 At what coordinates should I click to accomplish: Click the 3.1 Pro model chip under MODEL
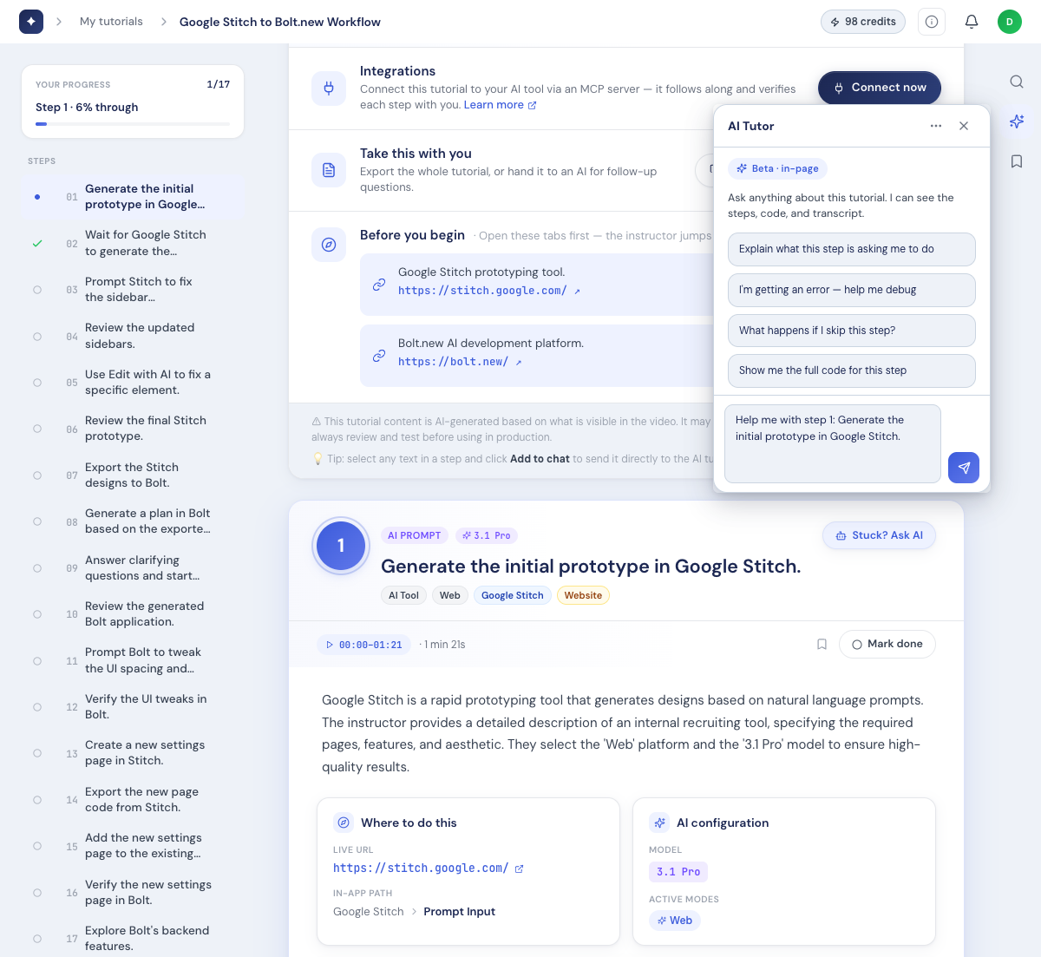(678, 872)
